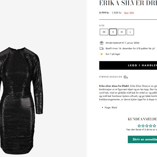Select size XS

(104, 32)
